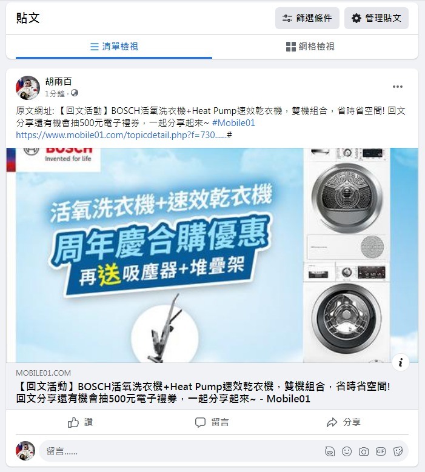Click the BOSCH promotion preview image

pos(212,255)
